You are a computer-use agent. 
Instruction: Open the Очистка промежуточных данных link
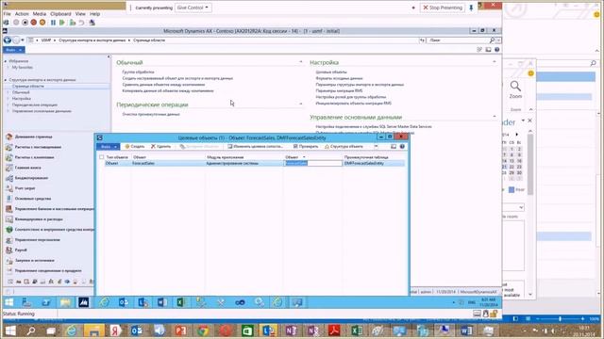coord(151,114)
